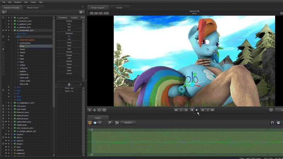Viewport: 283px width, 159px height.
Task: Select the screen manipulator tool
Action: coord(104,110)
